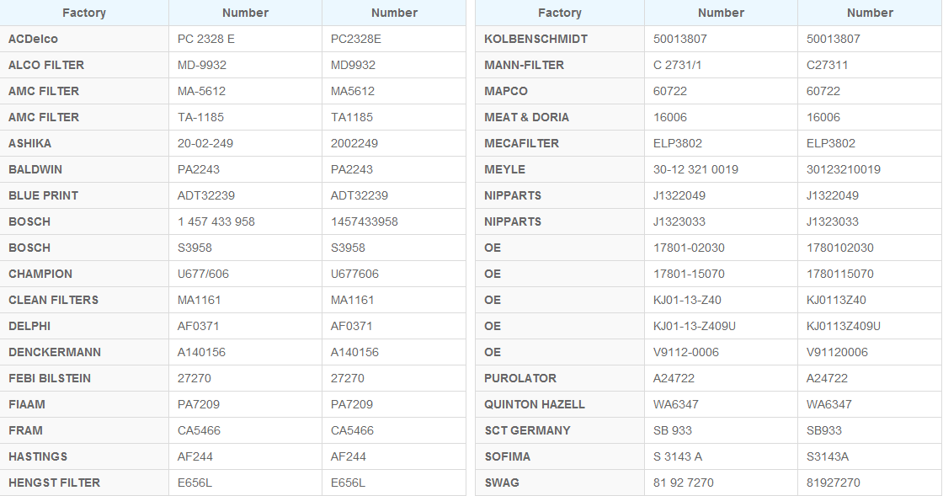943x496 pixels.
Task: Select DENCKERMANN number A140156
Action: pyautogui.click(x=201, y=352)
